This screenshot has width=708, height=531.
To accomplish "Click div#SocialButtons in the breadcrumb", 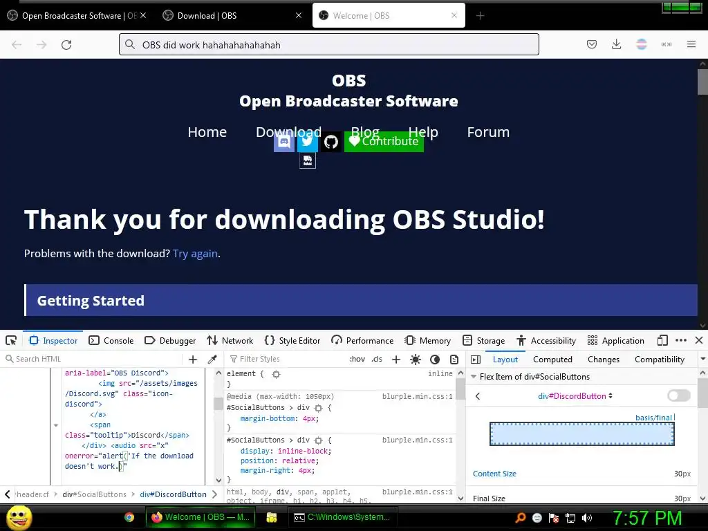I will click(94, 494).
